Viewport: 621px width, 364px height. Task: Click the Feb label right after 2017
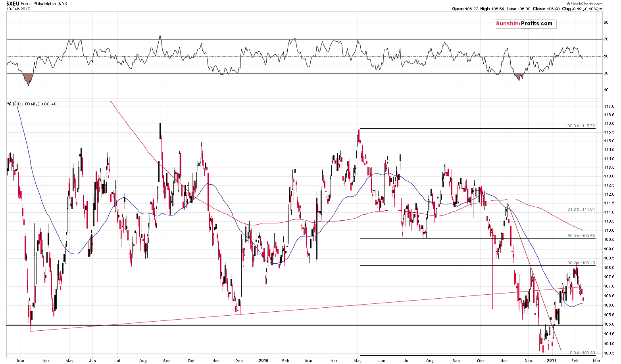(x=575, y=361)
